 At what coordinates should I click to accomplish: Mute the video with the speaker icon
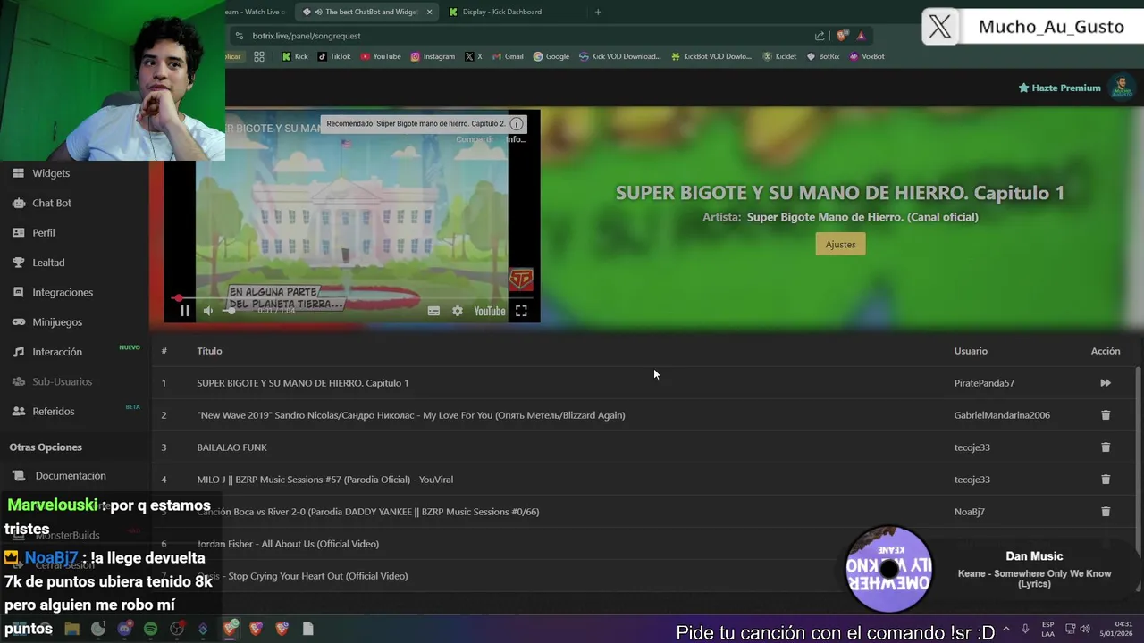tap(208, 311)
